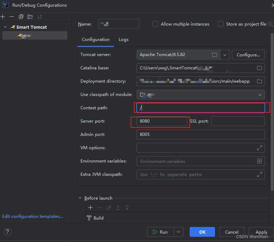The height and width of the screenshot is (242, 274).
Task: Click the Cancel button
Action: (232, 232)
